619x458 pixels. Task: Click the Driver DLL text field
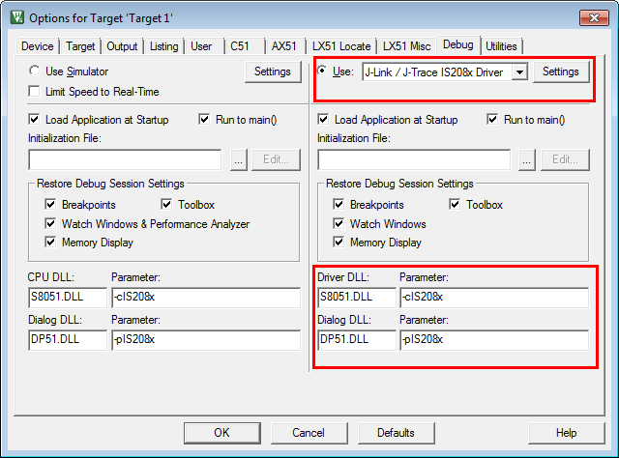(x=355, y=297)
